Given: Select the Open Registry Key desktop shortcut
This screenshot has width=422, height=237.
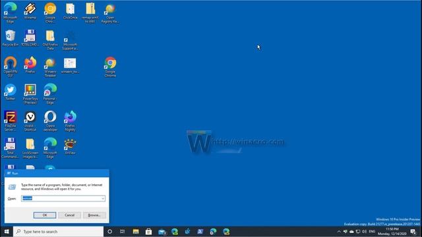Looking at the screenshot, I should tap(110, 13).
